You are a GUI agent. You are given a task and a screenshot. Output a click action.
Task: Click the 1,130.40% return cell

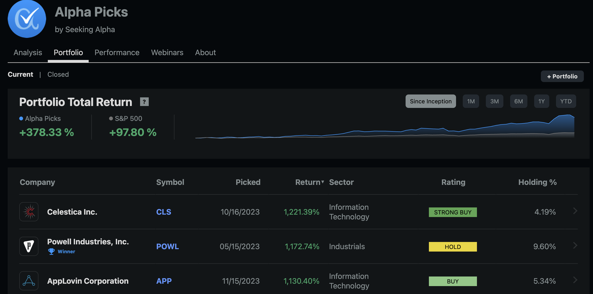(301, 281)
